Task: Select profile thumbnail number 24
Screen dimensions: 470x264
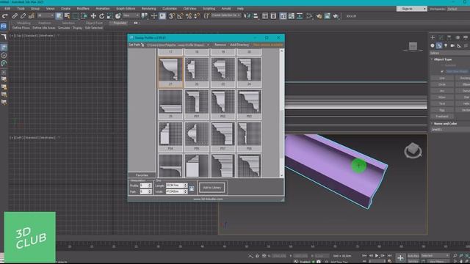Action: [249, 73]
